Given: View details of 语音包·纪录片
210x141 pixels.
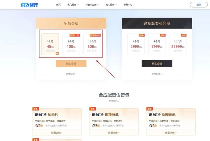Looking at the screenshot, I should tap(57, 133).
